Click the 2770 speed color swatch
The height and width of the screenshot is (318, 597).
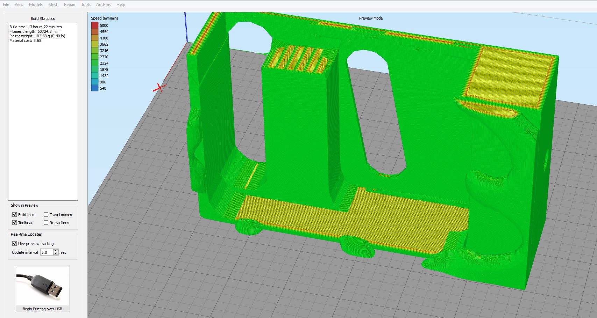point(95,57)
